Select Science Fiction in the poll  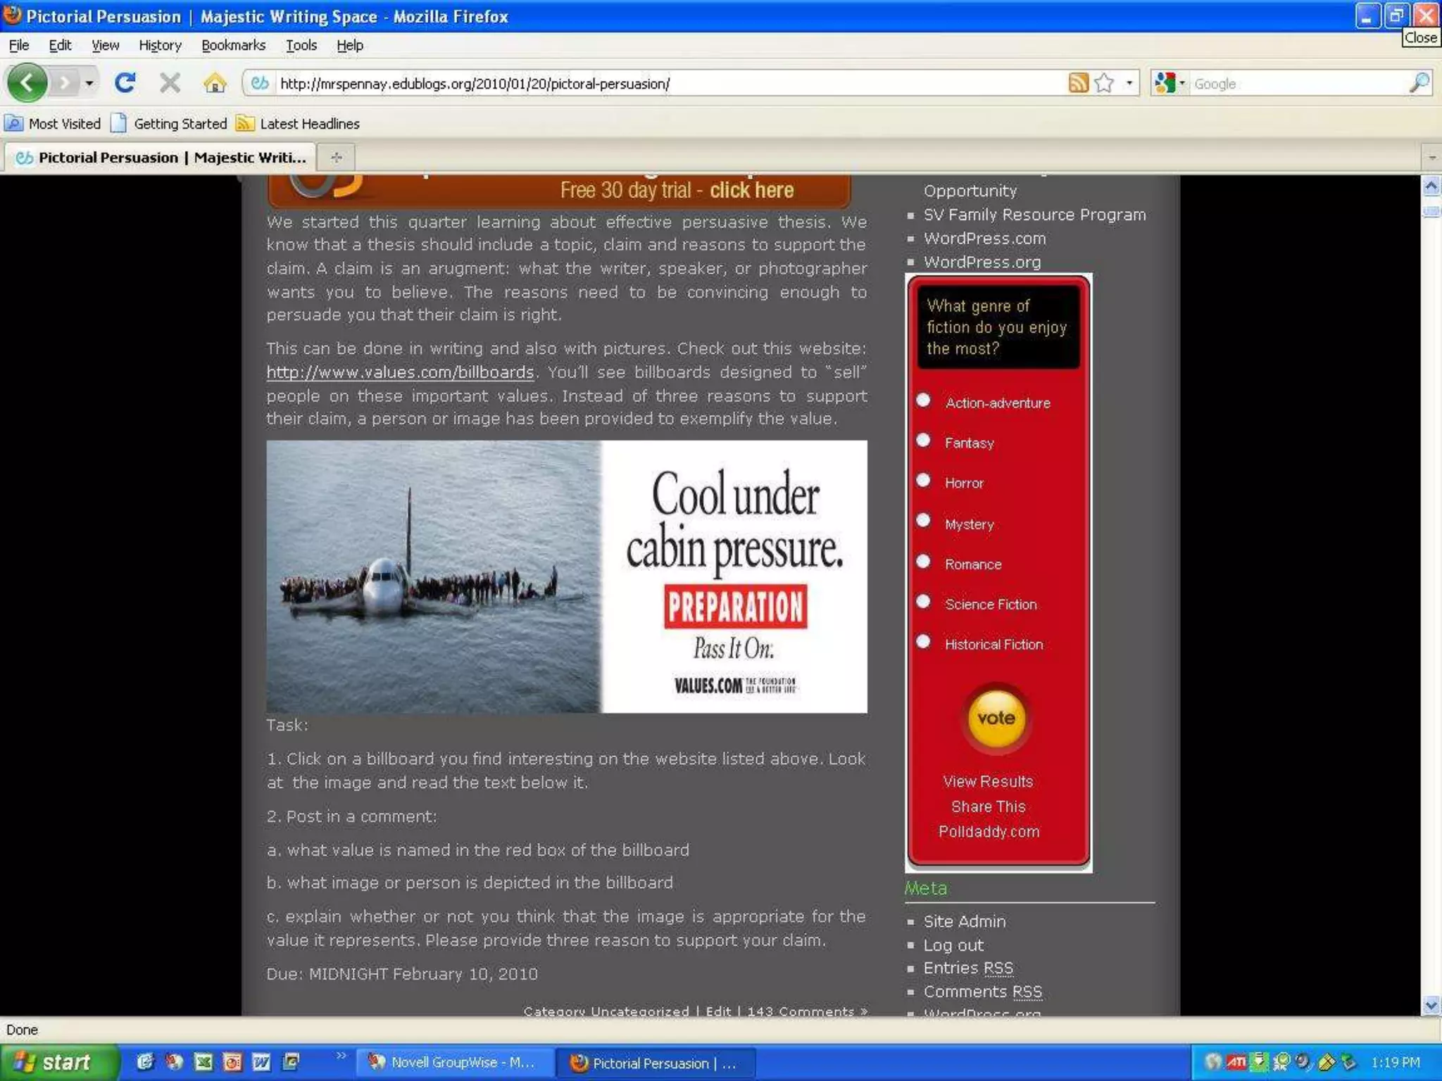924,602
